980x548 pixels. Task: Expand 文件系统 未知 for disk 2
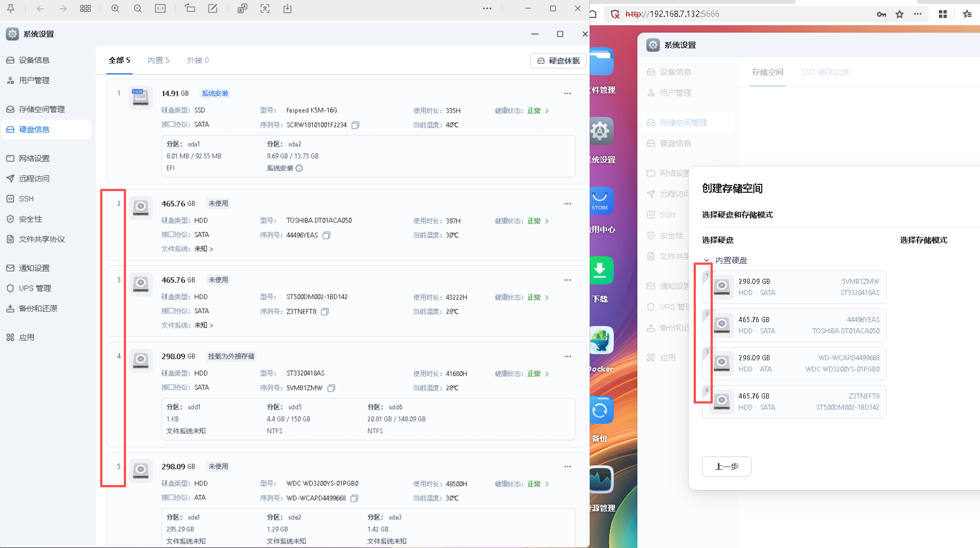(204, 248)
